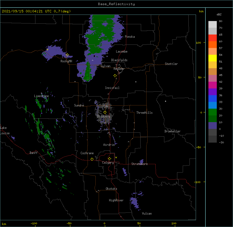Click the white plus marker north of Drumheller

[165, 101]
